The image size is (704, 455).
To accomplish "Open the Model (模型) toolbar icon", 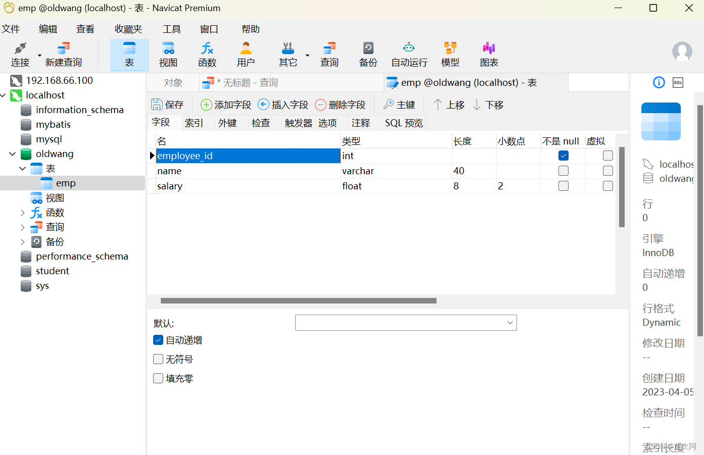I will pyautogui.click(x=450, y=55).
